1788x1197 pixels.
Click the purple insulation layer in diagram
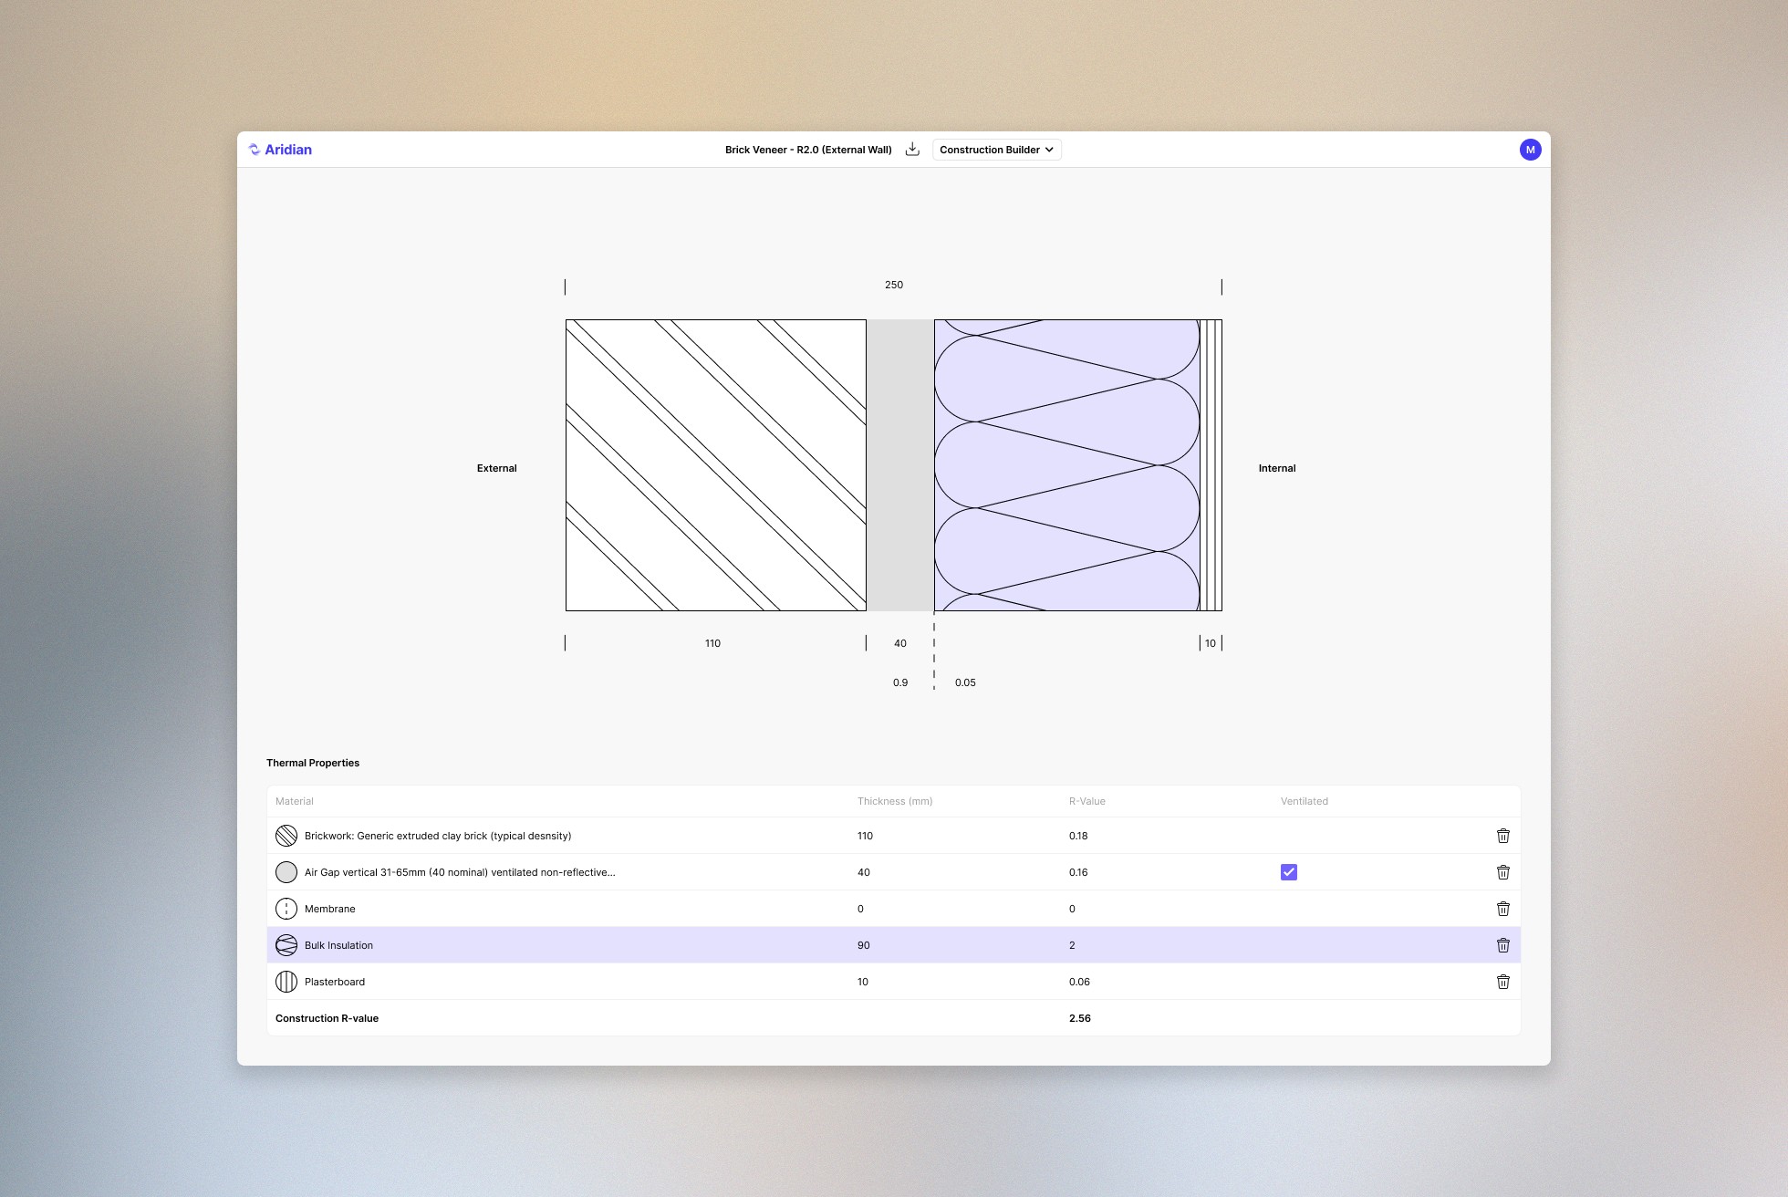pyautogui.click(x=1066, y=465)
